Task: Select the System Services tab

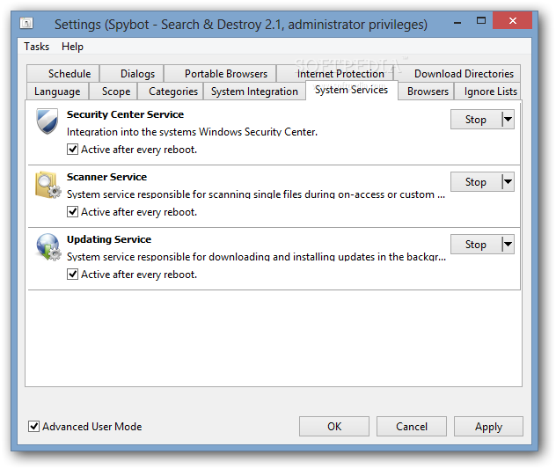Action: pyautogui.click(x=351, y=90)
